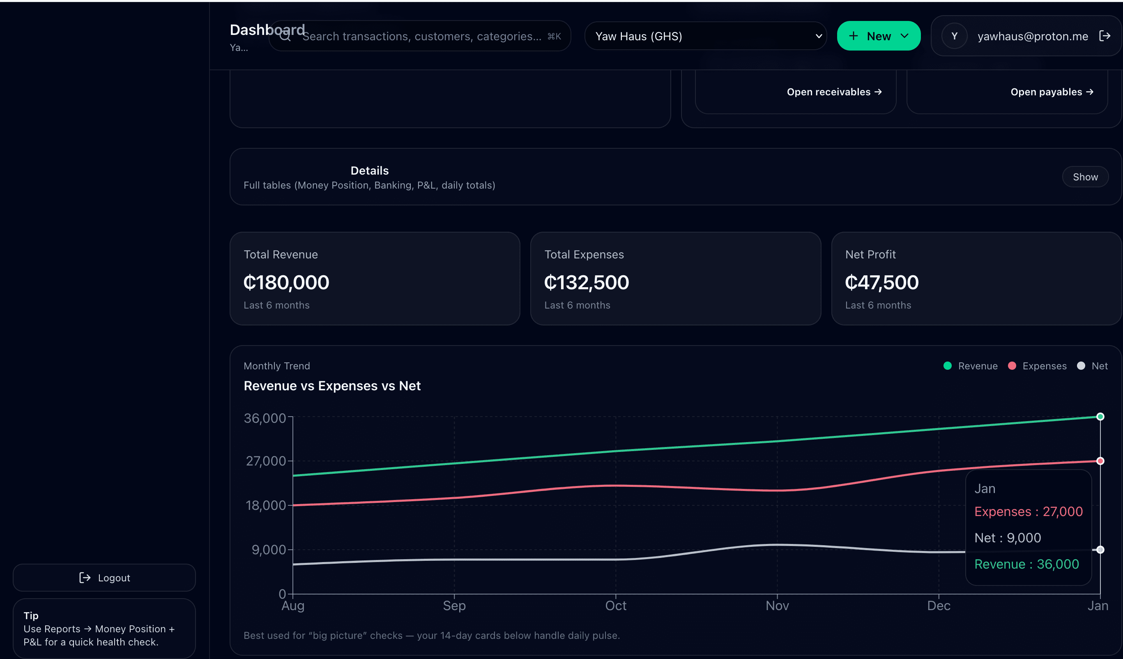Select the Jan data point on the Revenue line
Viewport: 1123px width, 659px height.
[x=1100, y=417]
